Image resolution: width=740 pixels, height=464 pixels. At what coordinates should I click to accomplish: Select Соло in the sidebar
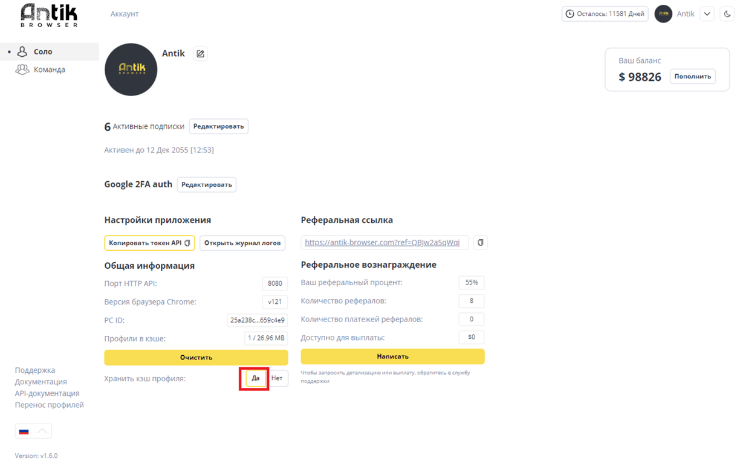(x=50, y=51)
